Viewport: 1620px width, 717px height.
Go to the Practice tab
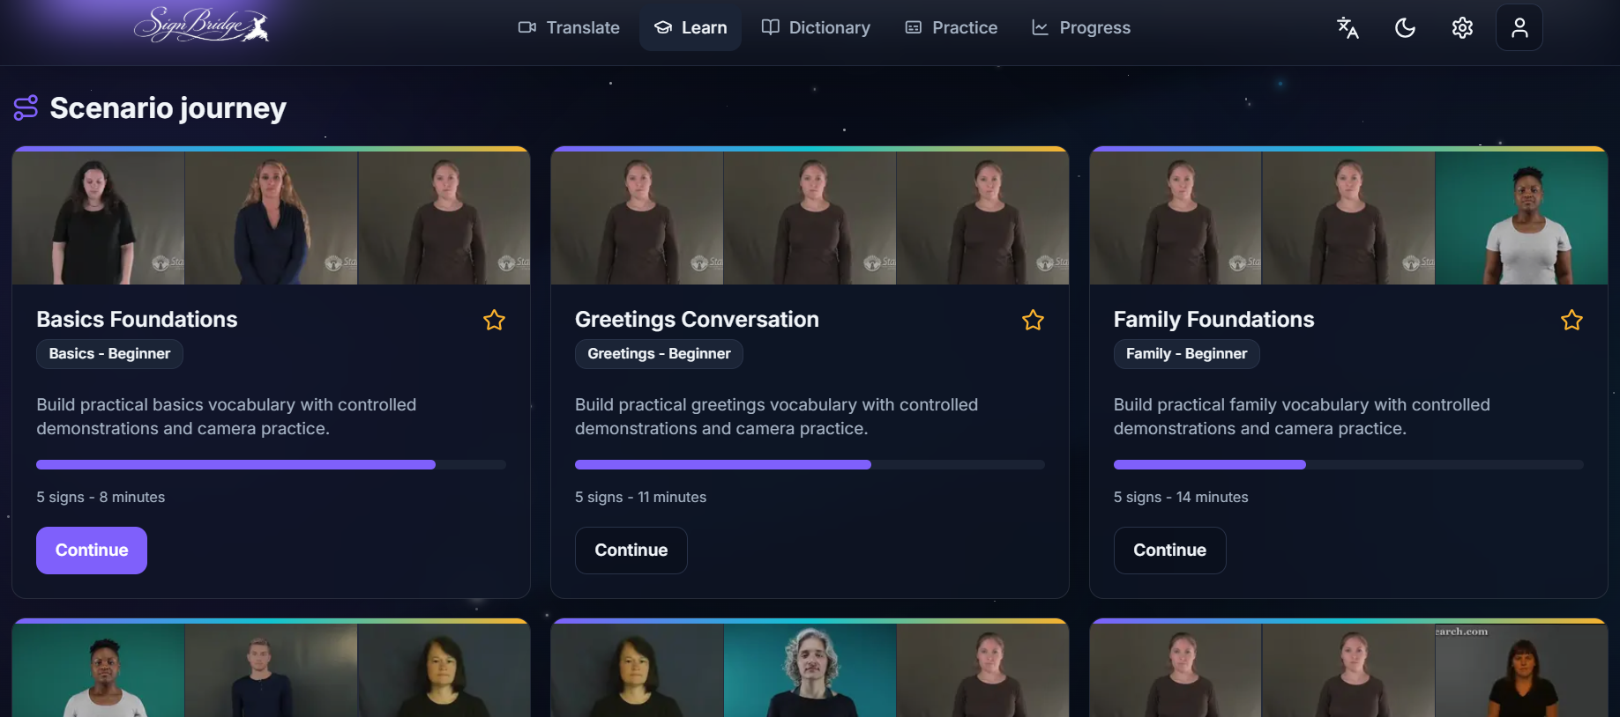point(952,27)
